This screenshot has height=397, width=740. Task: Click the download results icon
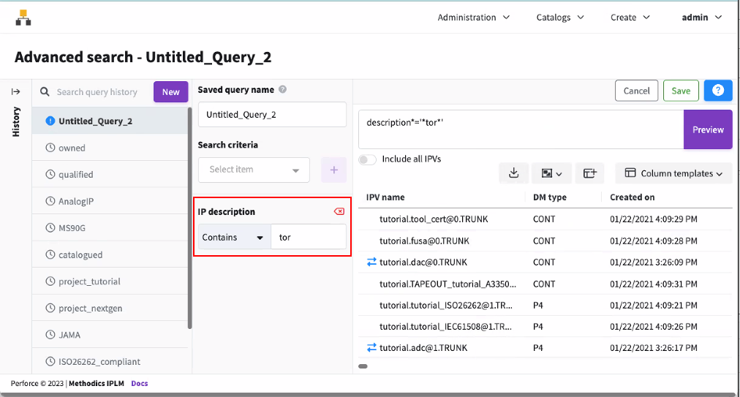click(513, 173)
